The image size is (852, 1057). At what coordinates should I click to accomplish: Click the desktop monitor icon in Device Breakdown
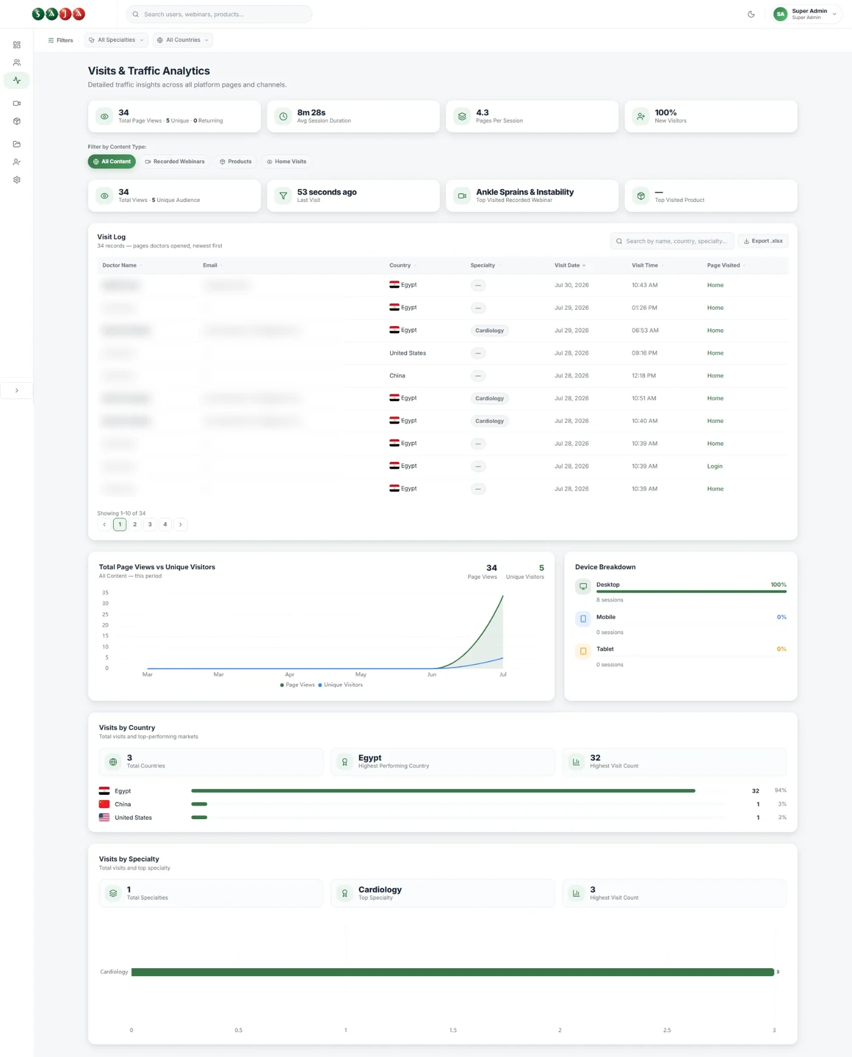click(x=583, y=586)
